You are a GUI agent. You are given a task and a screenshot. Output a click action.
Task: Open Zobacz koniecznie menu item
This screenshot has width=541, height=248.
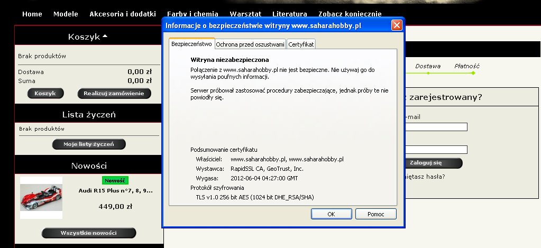pos(350,14)
